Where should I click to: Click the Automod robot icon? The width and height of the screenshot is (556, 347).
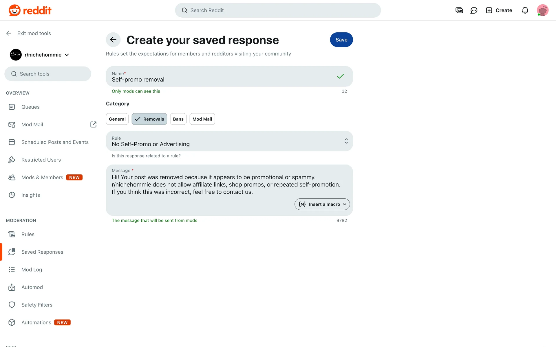(12, 287)
